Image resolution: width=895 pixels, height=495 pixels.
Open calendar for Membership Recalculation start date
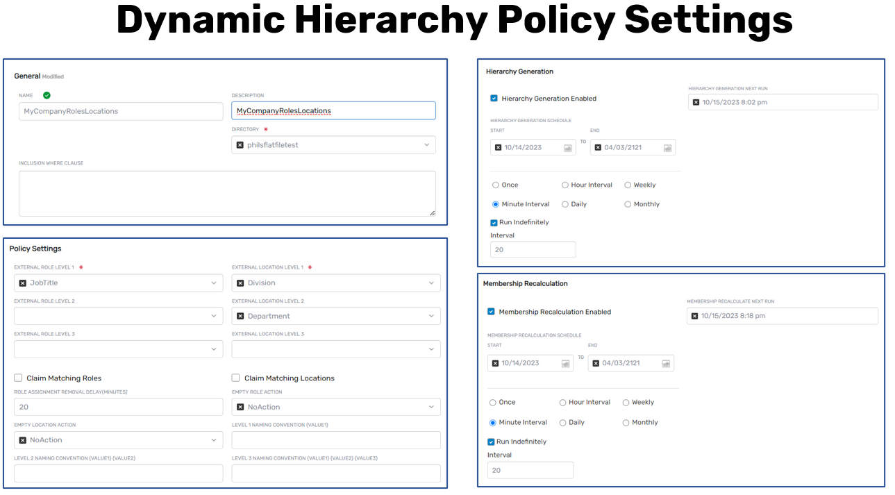click(565, 363)
